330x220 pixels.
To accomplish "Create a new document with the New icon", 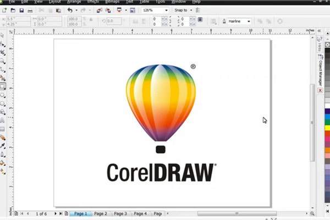I will point(4,10).
